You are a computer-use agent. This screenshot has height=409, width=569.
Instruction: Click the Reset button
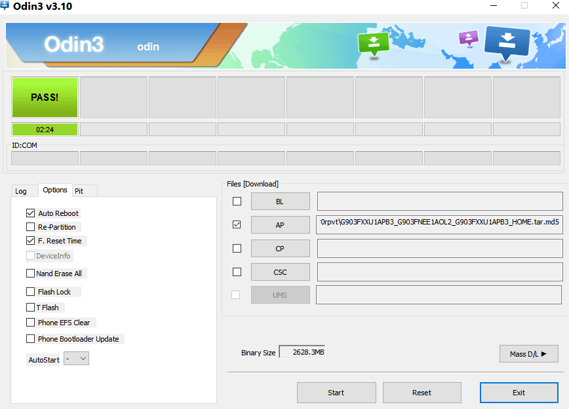pos(422,393)
